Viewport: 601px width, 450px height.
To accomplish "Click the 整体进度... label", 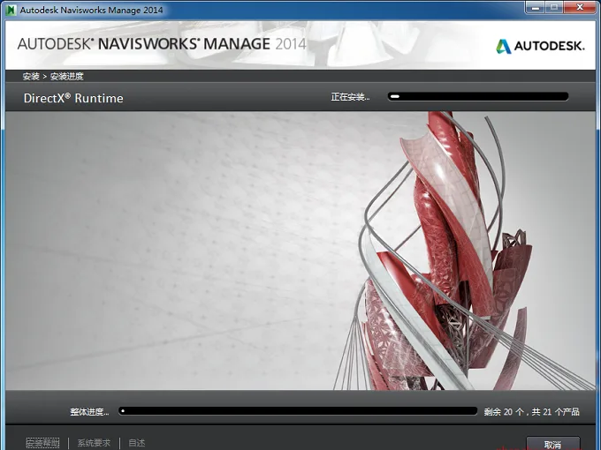I will coord(89,412).
